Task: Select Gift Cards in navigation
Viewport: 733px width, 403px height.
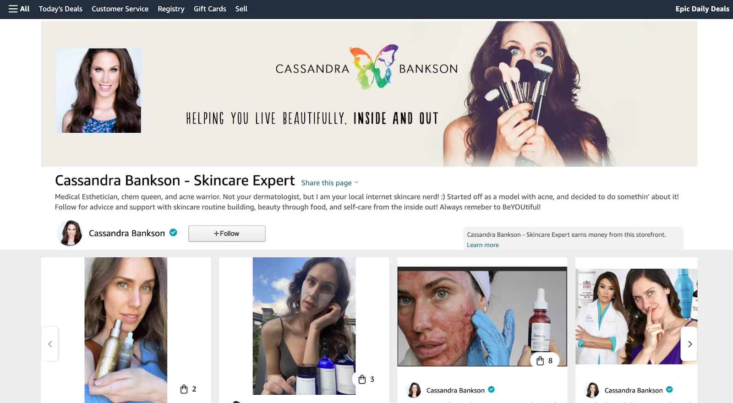Action: 210,9
